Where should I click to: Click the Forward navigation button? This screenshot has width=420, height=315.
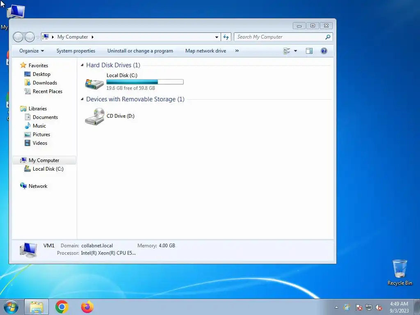point(30,37)
